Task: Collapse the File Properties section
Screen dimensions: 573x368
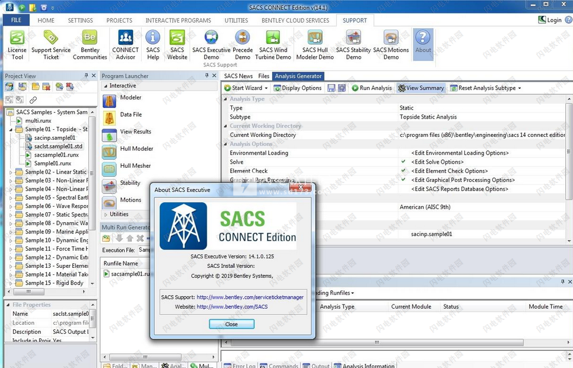Action: coord(8,305)
